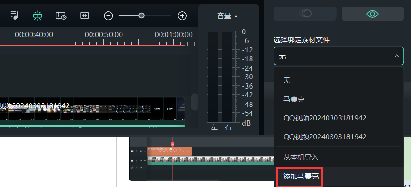Click the 00:00:50:00 mark on the ruler

[104, 35]
